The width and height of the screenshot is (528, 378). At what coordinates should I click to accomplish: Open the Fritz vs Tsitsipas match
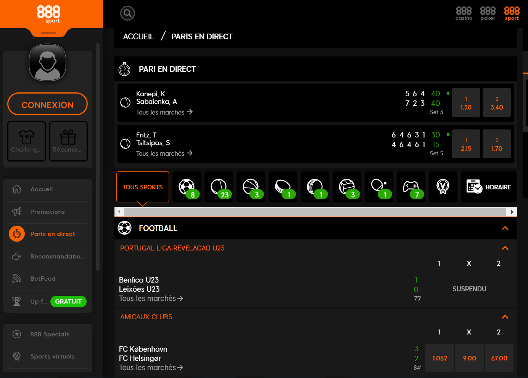153,139
